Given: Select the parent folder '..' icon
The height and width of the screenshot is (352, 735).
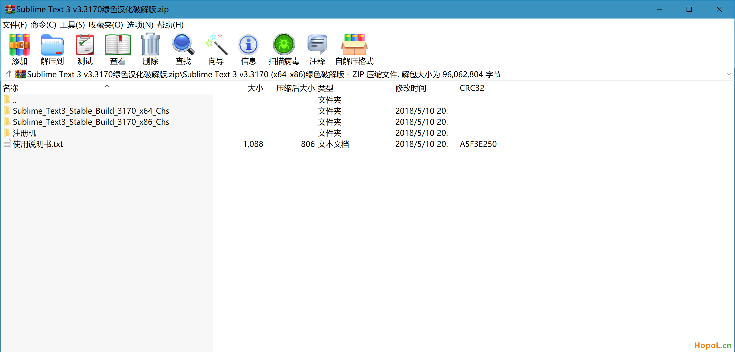Looking at the screenshot, I should 7,100.
